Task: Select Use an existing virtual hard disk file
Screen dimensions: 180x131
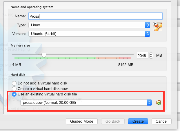Action: point(14,94)
